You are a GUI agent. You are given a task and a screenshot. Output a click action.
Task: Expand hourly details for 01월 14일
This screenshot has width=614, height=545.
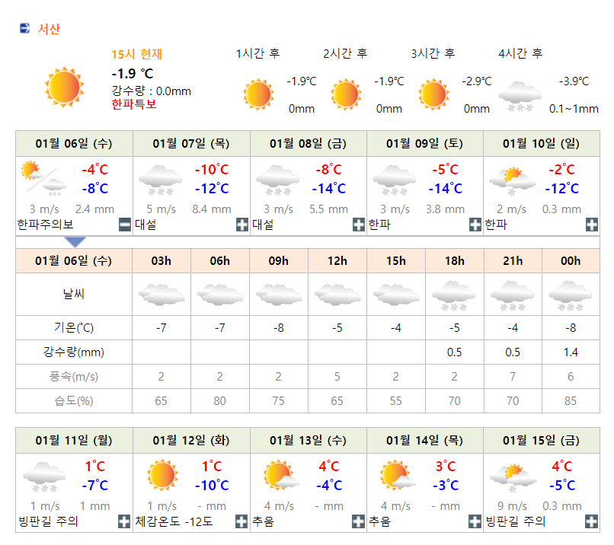pos(475,521)
